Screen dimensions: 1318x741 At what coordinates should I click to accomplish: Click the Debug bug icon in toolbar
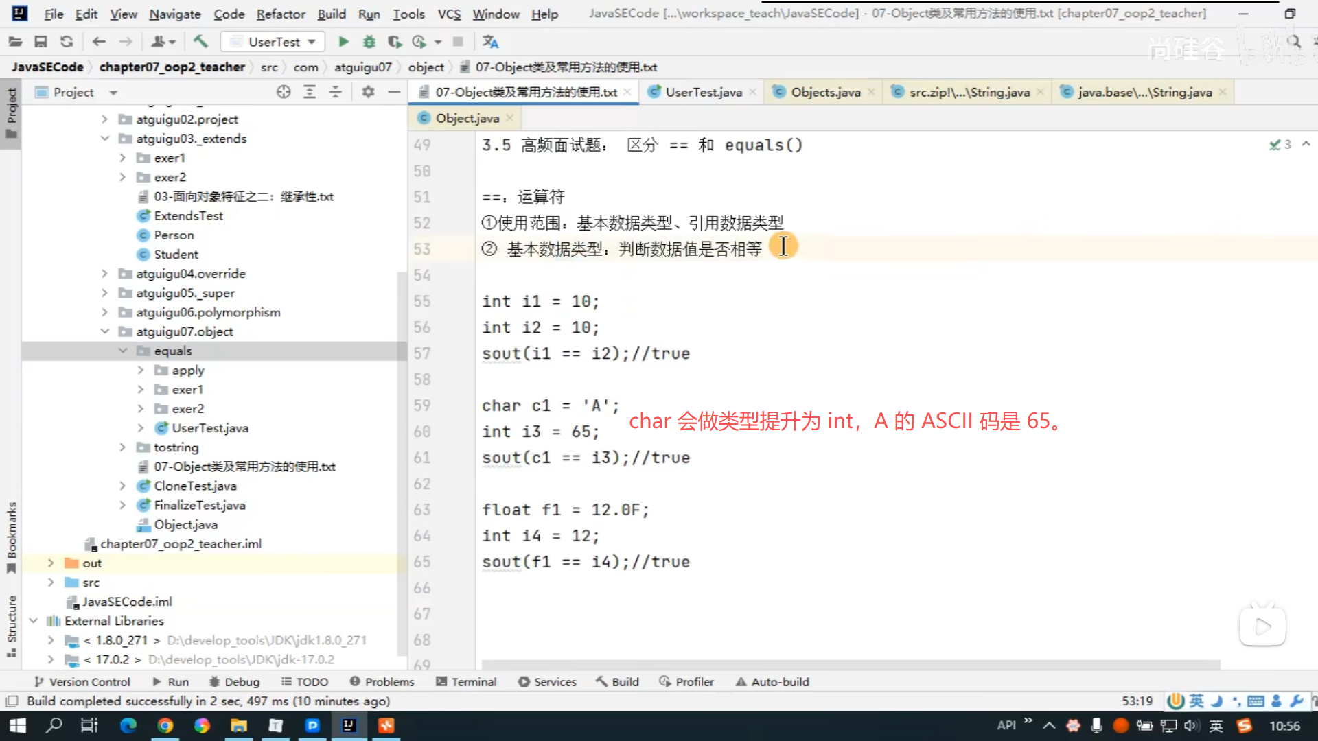pos(369,42)
